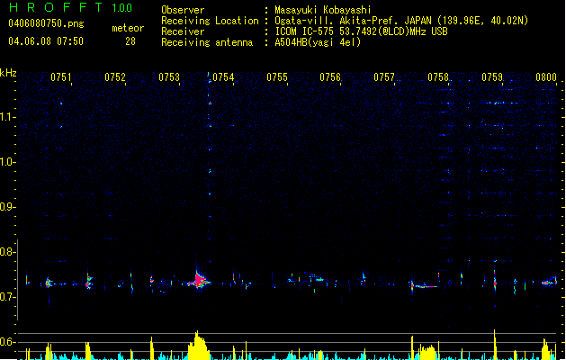Screen dimensions: 566x360
Task: Click the 1.1 kHz axis label
Action: pyautogui.click(x=8, y=117)
